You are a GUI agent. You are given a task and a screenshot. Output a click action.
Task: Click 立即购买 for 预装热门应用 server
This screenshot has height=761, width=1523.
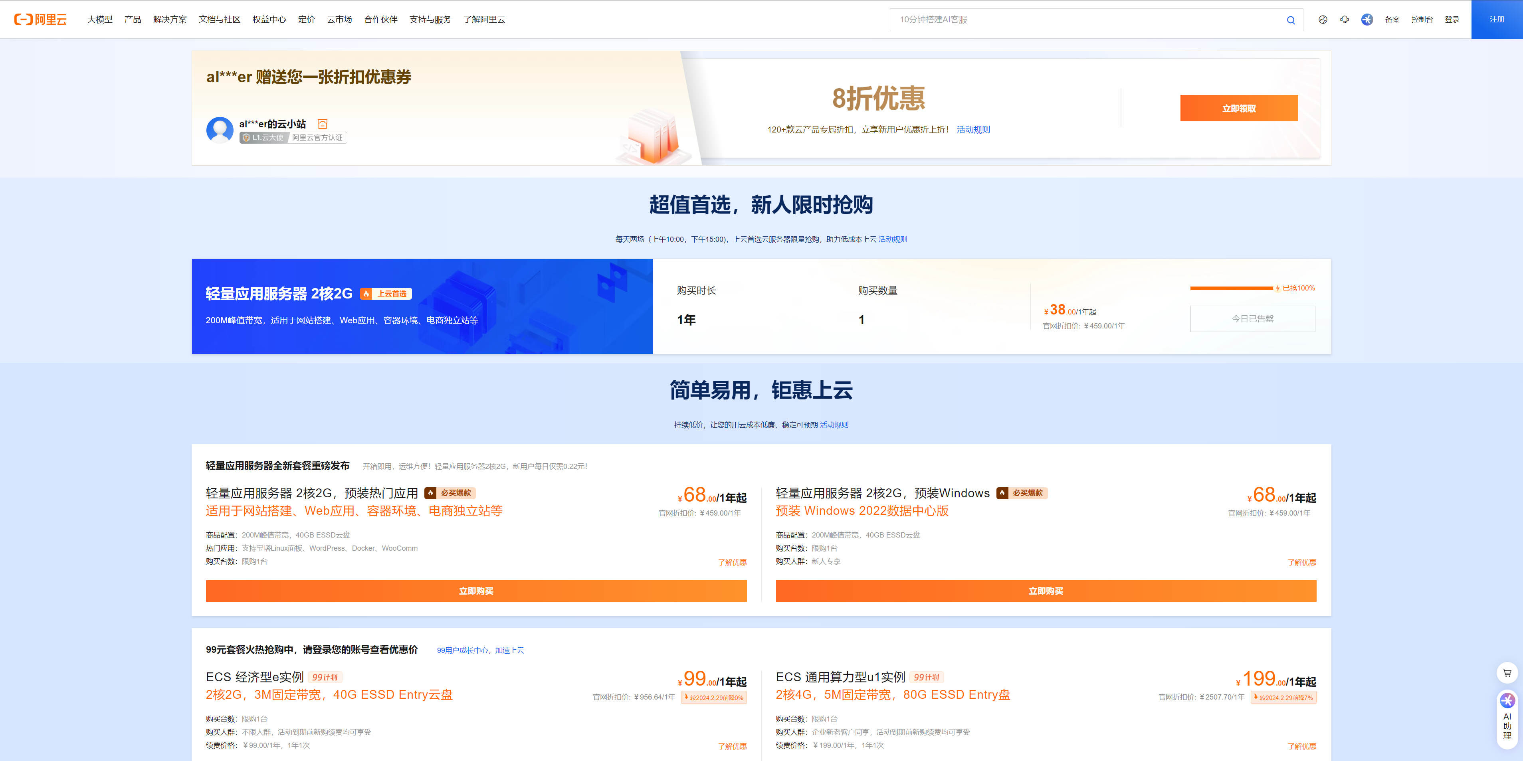[x=476, y=591]
